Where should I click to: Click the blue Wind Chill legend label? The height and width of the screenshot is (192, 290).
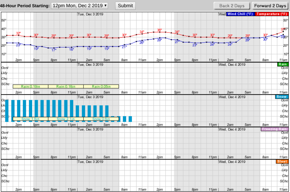tap(240, 14)
